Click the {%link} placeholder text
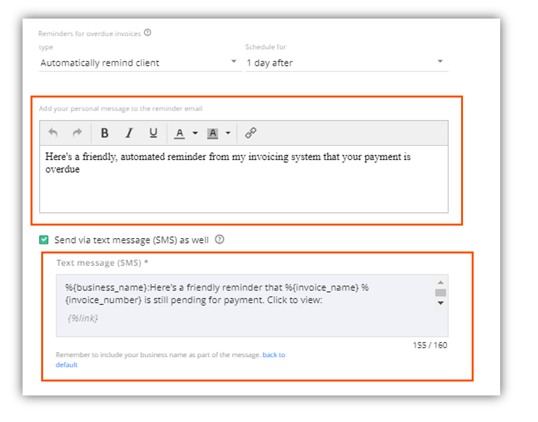Screen dimensions: 538x422 [x=83, y=318]
